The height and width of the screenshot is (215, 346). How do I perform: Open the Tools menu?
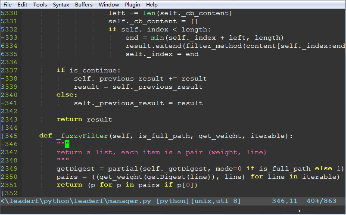pos(40,5)
